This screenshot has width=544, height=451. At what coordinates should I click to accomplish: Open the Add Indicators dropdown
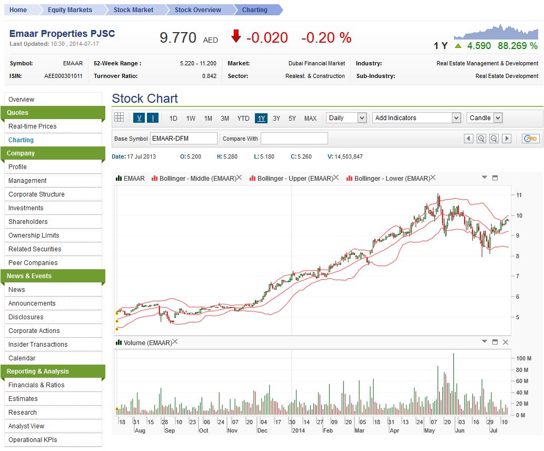[x=417, y=117]
